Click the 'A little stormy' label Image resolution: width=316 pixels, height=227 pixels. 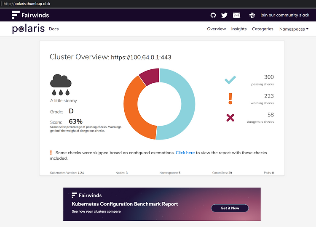pyautogui.click(x=64, y=100)
